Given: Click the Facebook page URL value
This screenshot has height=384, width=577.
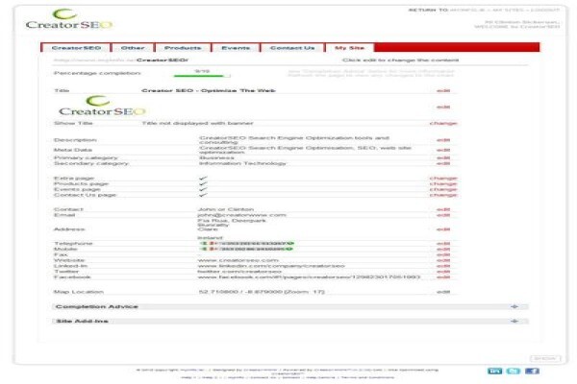Looking at the screenshot, I should 309,276.
